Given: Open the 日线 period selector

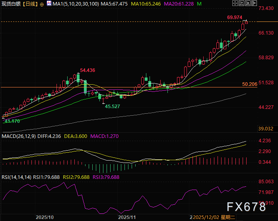Looking at the screenshot, I should 30,4.
